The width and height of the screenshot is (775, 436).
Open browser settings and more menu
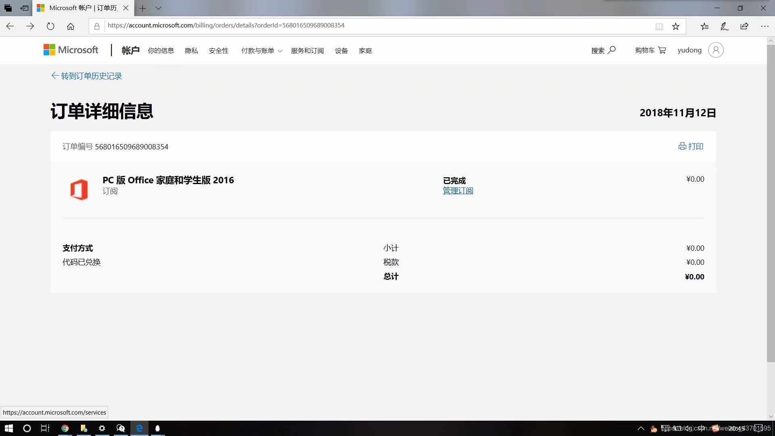(765, 26)
